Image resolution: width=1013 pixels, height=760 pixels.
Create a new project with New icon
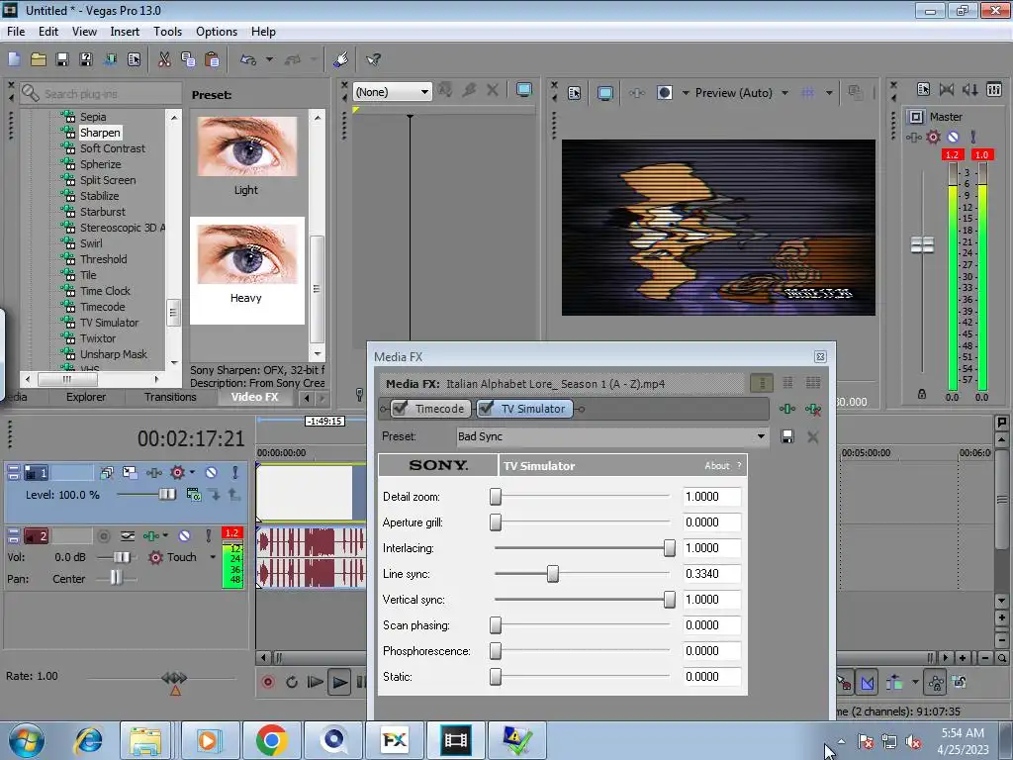point(14,59)
